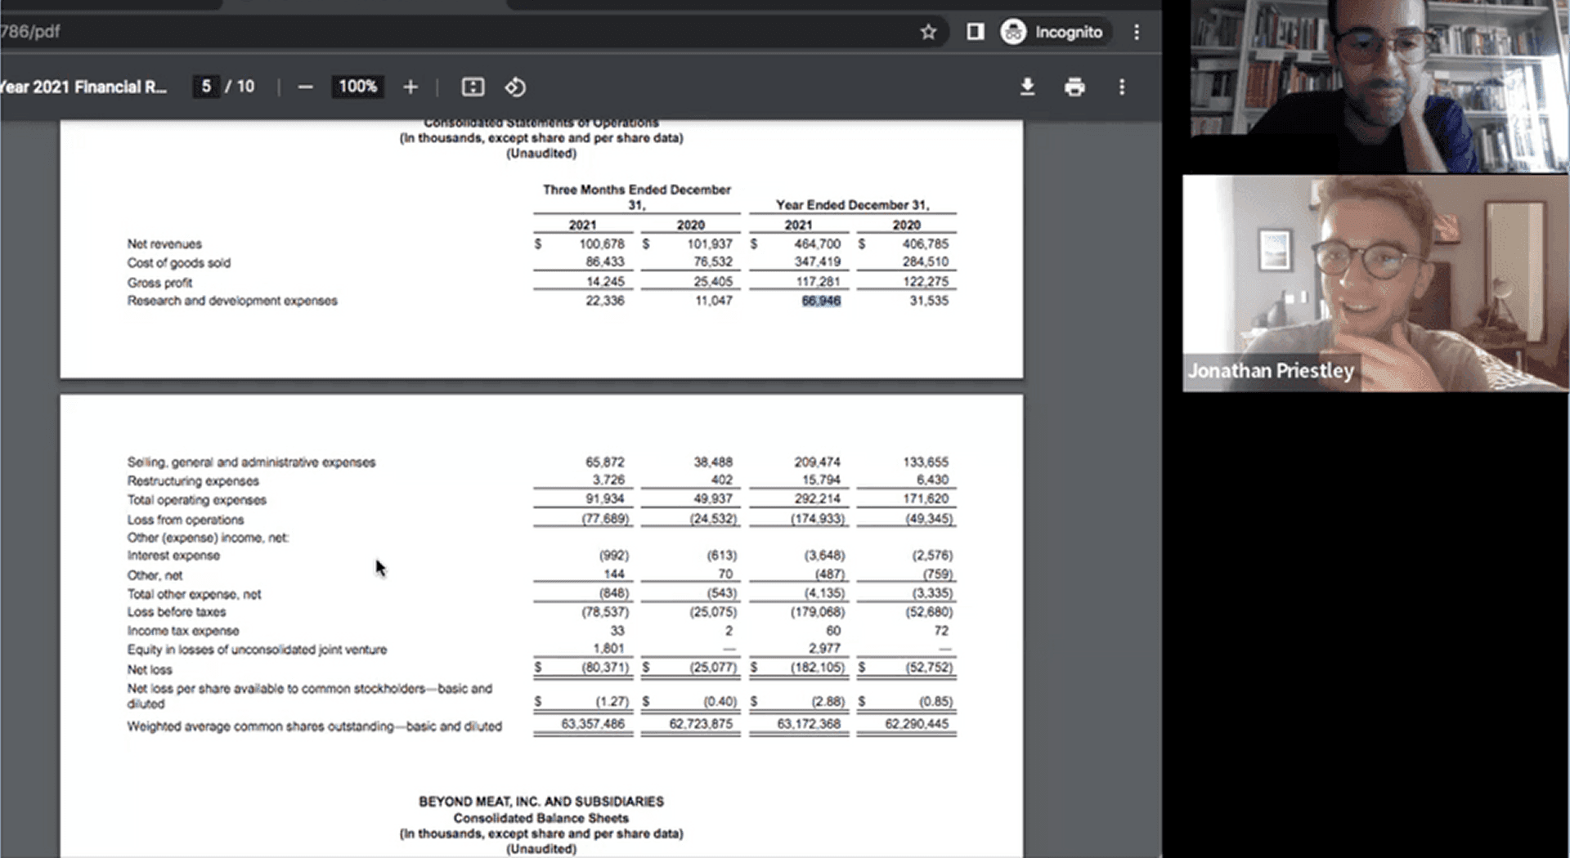
Task: Download the financial report PDF
Action: point(1028,87)
